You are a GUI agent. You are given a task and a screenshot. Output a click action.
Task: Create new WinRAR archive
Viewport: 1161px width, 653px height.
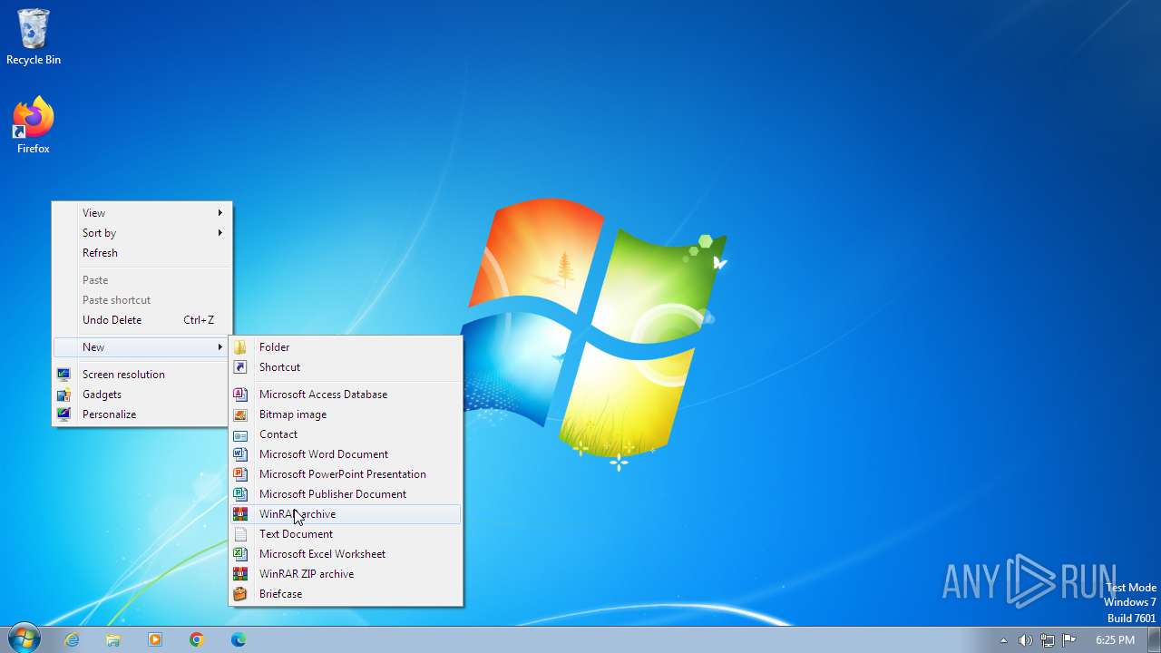point(346,514)
